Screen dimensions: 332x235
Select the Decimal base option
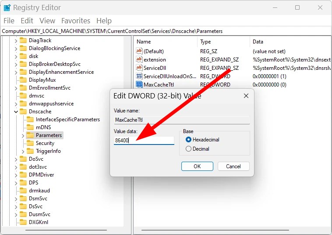click(x=188, y=149)
